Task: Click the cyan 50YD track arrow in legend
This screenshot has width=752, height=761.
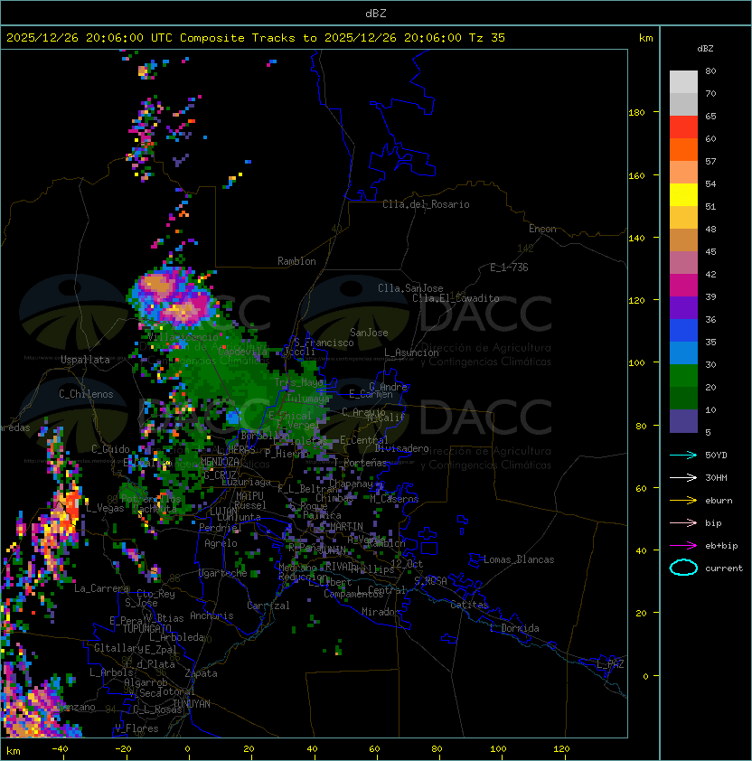Action: coord(683,455)
